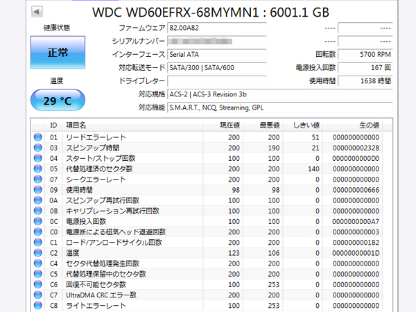Select the 代替処理済のセクタ数 attribute name
Viewport: 416px width, 312px height.
pos(99,168)
